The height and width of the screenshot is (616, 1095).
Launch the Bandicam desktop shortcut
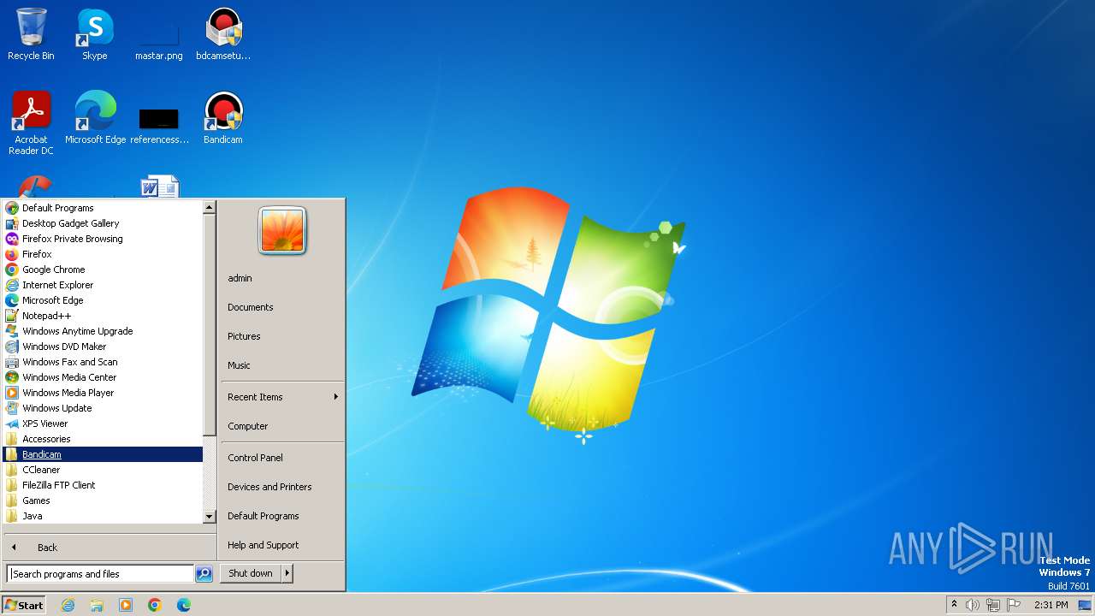coord(223,118)
